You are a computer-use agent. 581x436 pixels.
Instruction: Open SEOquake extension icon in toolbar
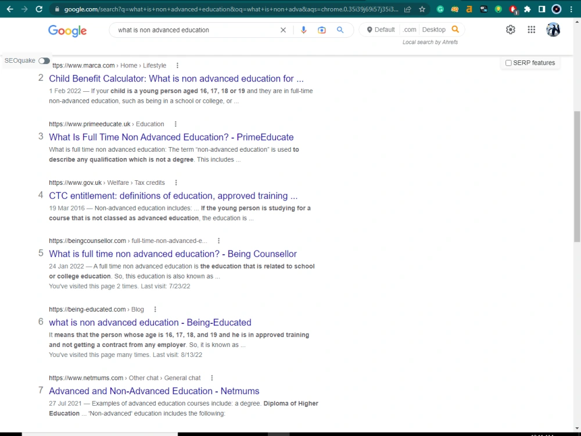point(455,9)
